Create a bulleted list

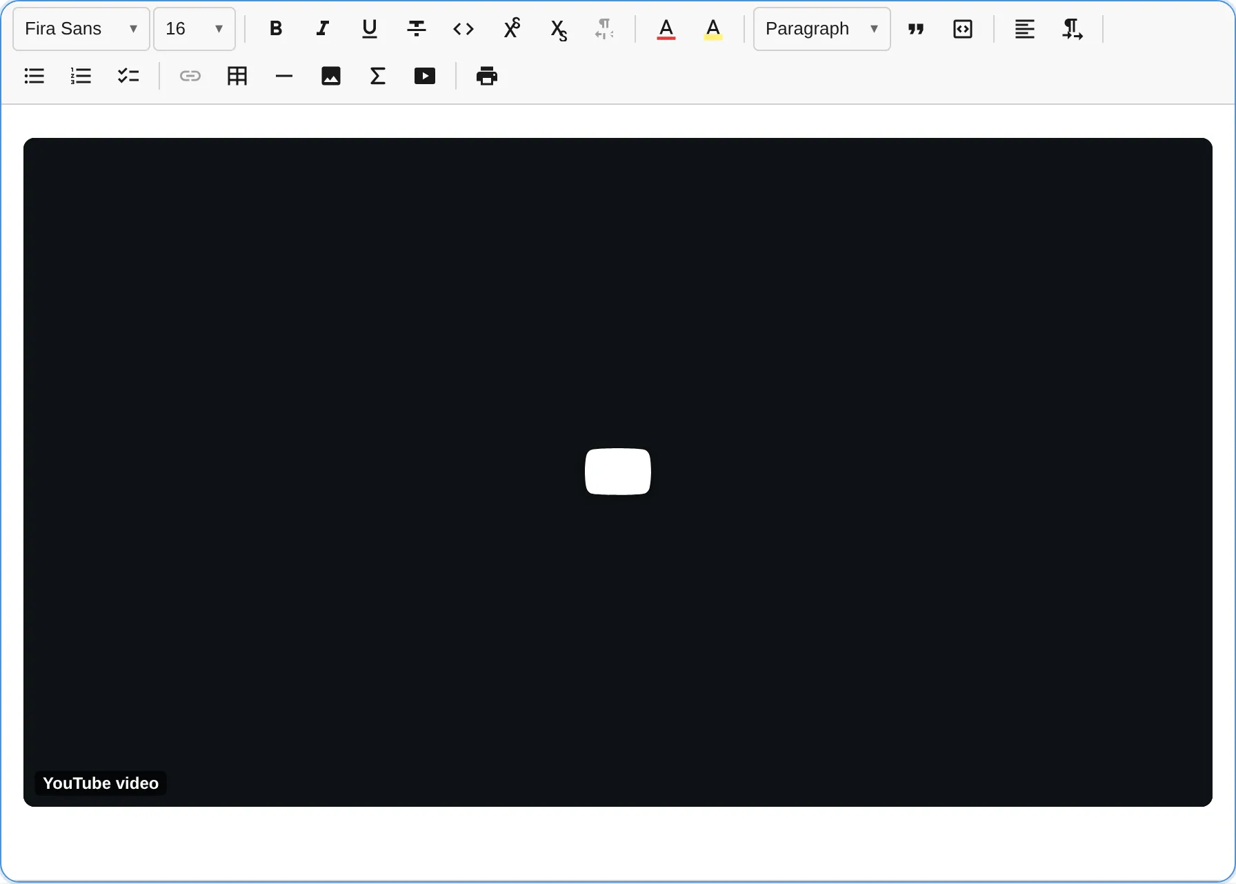(x=34, y=76)
